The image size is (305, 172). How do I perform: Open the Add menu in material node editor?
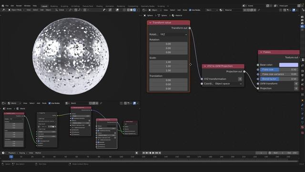click(x=179, y=10)
